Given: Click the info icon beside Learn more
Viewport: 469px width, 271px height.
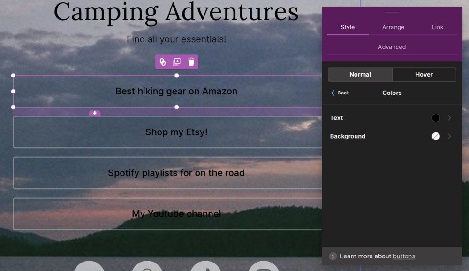Looking at the screenshot, I should (333, 256).
